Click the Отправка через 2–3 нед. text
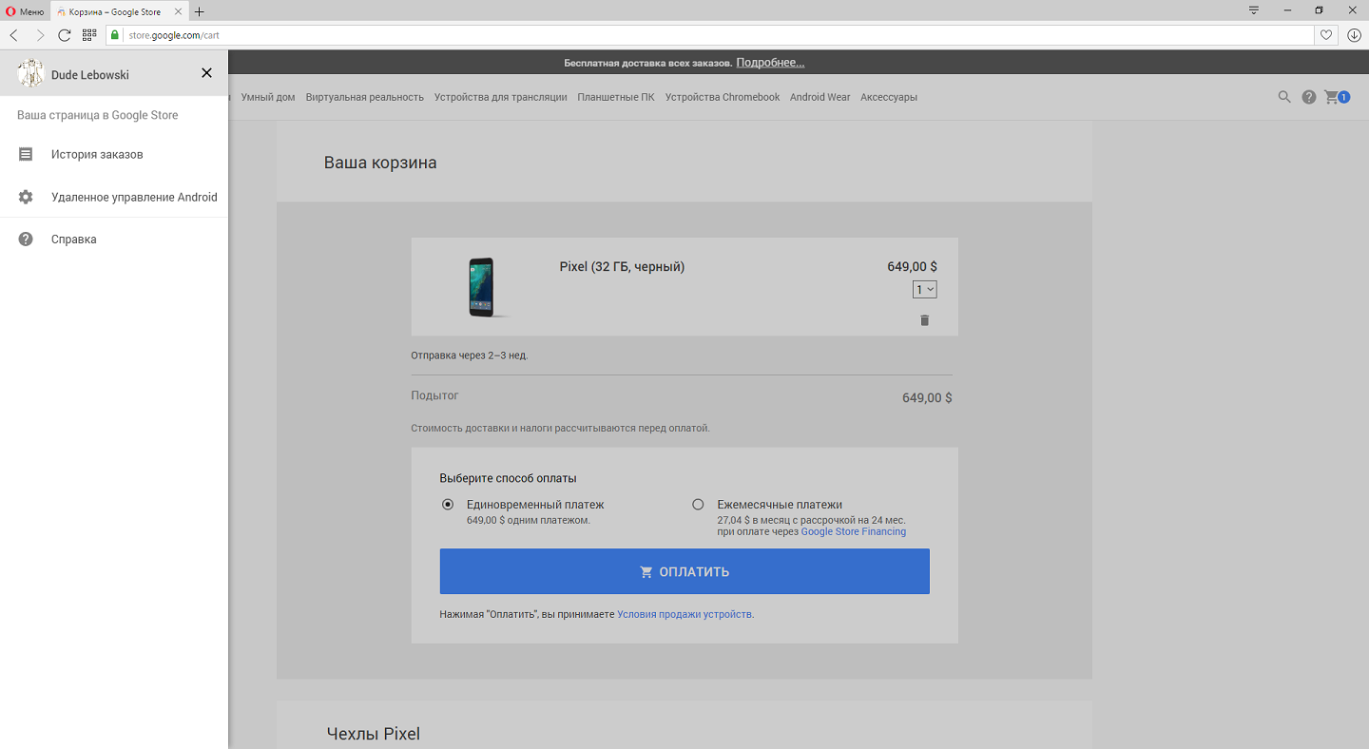 pyautogui.click(x=470, y=355)
